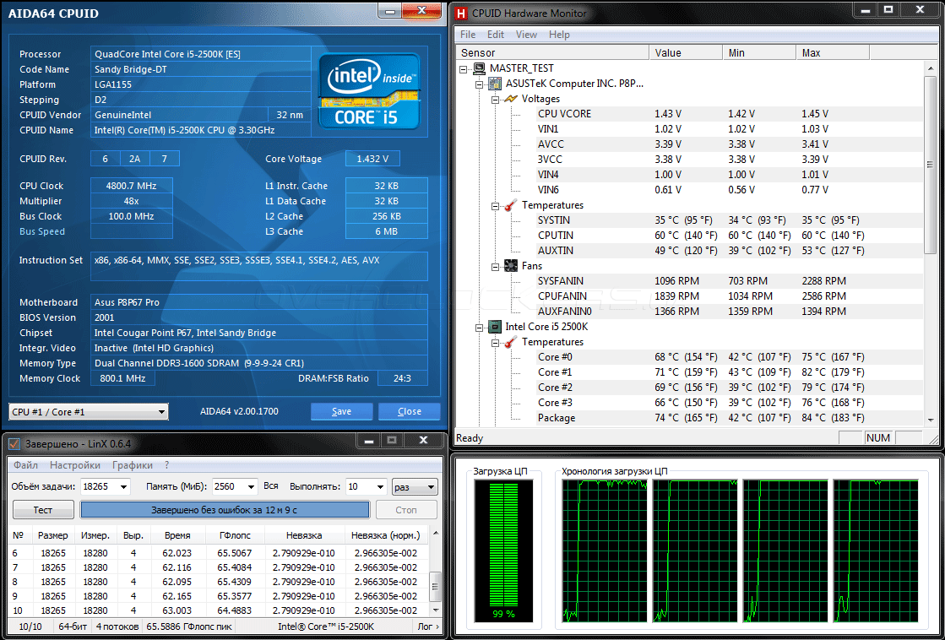
Task: Open HWMonitor View menu
Action: coord(526,35)
